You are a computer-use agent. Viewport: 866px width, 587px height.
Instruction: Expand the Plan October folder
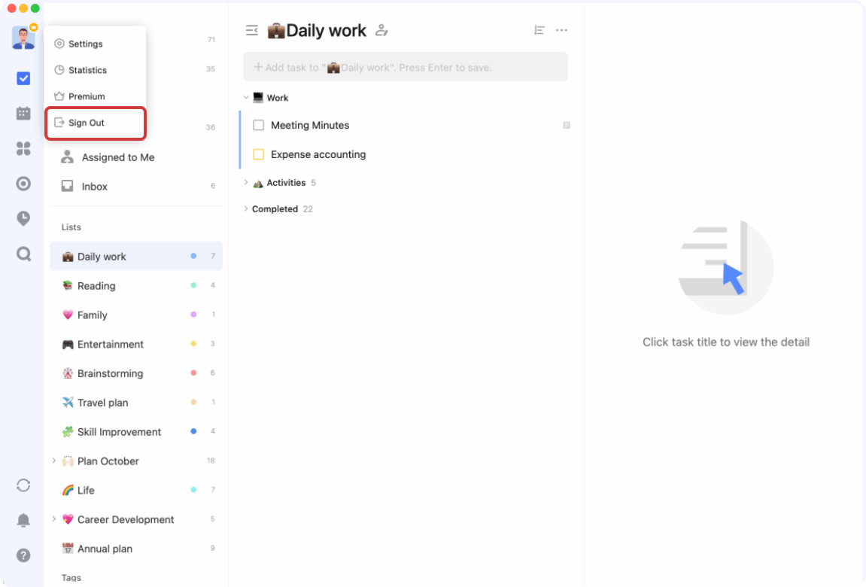coord(54,461)
